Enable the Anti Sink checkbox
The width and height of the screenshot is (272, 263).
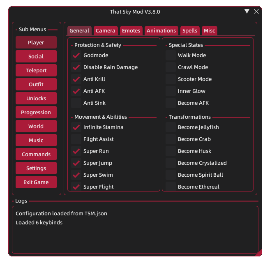pos(76,103)
